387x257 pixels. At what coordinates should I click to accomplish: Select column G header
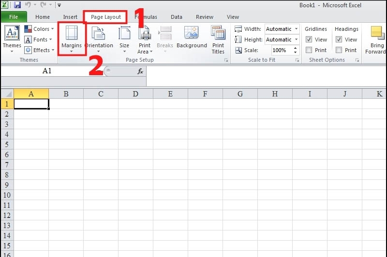point(240,94)
